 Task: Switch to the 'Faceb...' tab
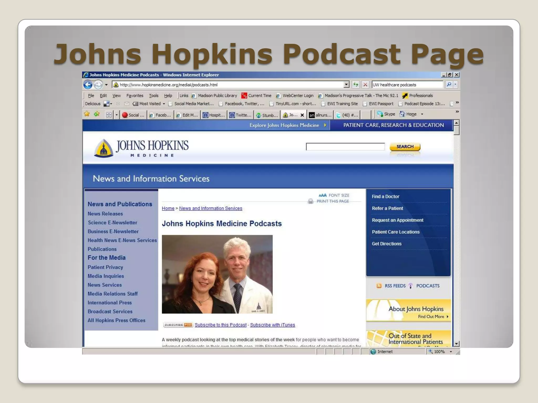pos(160,115)
